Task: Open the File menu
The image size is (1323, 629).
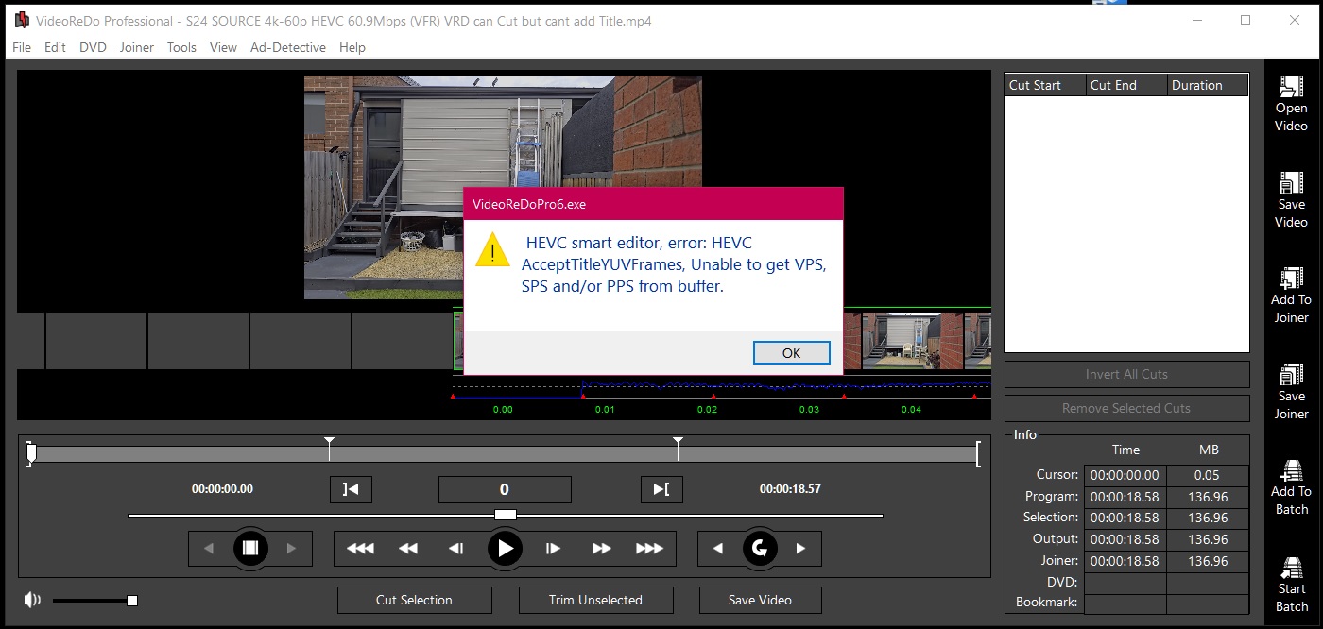Action: [22, 47]
